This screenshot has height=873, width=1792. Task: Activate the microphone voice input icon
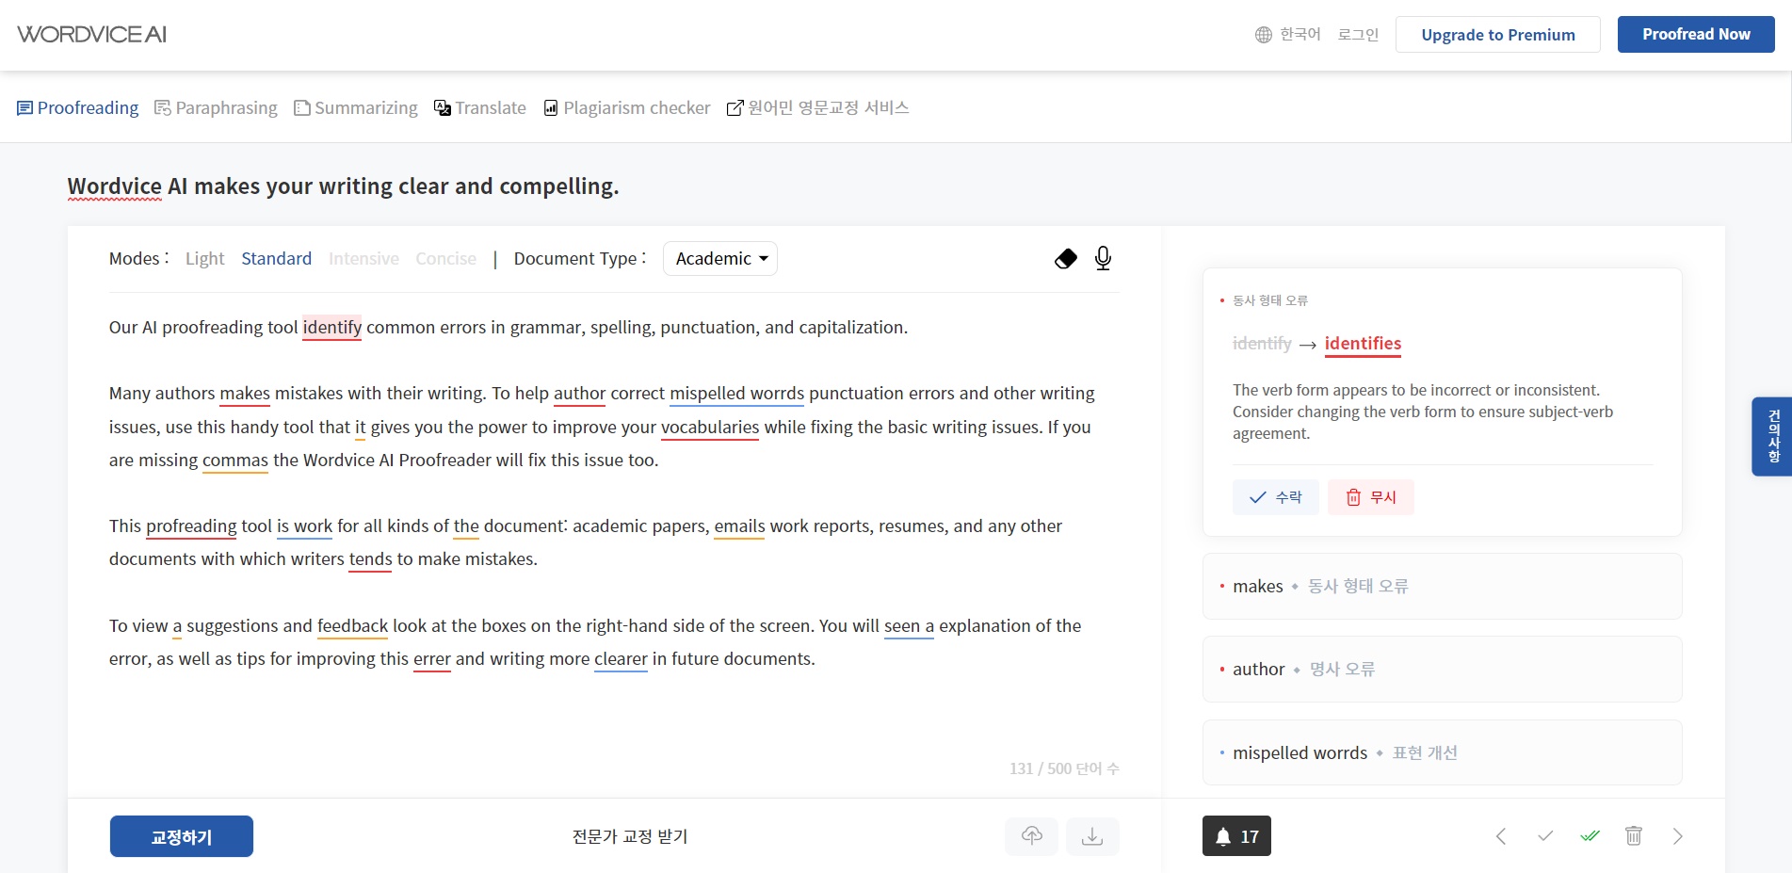point(1103,259)
